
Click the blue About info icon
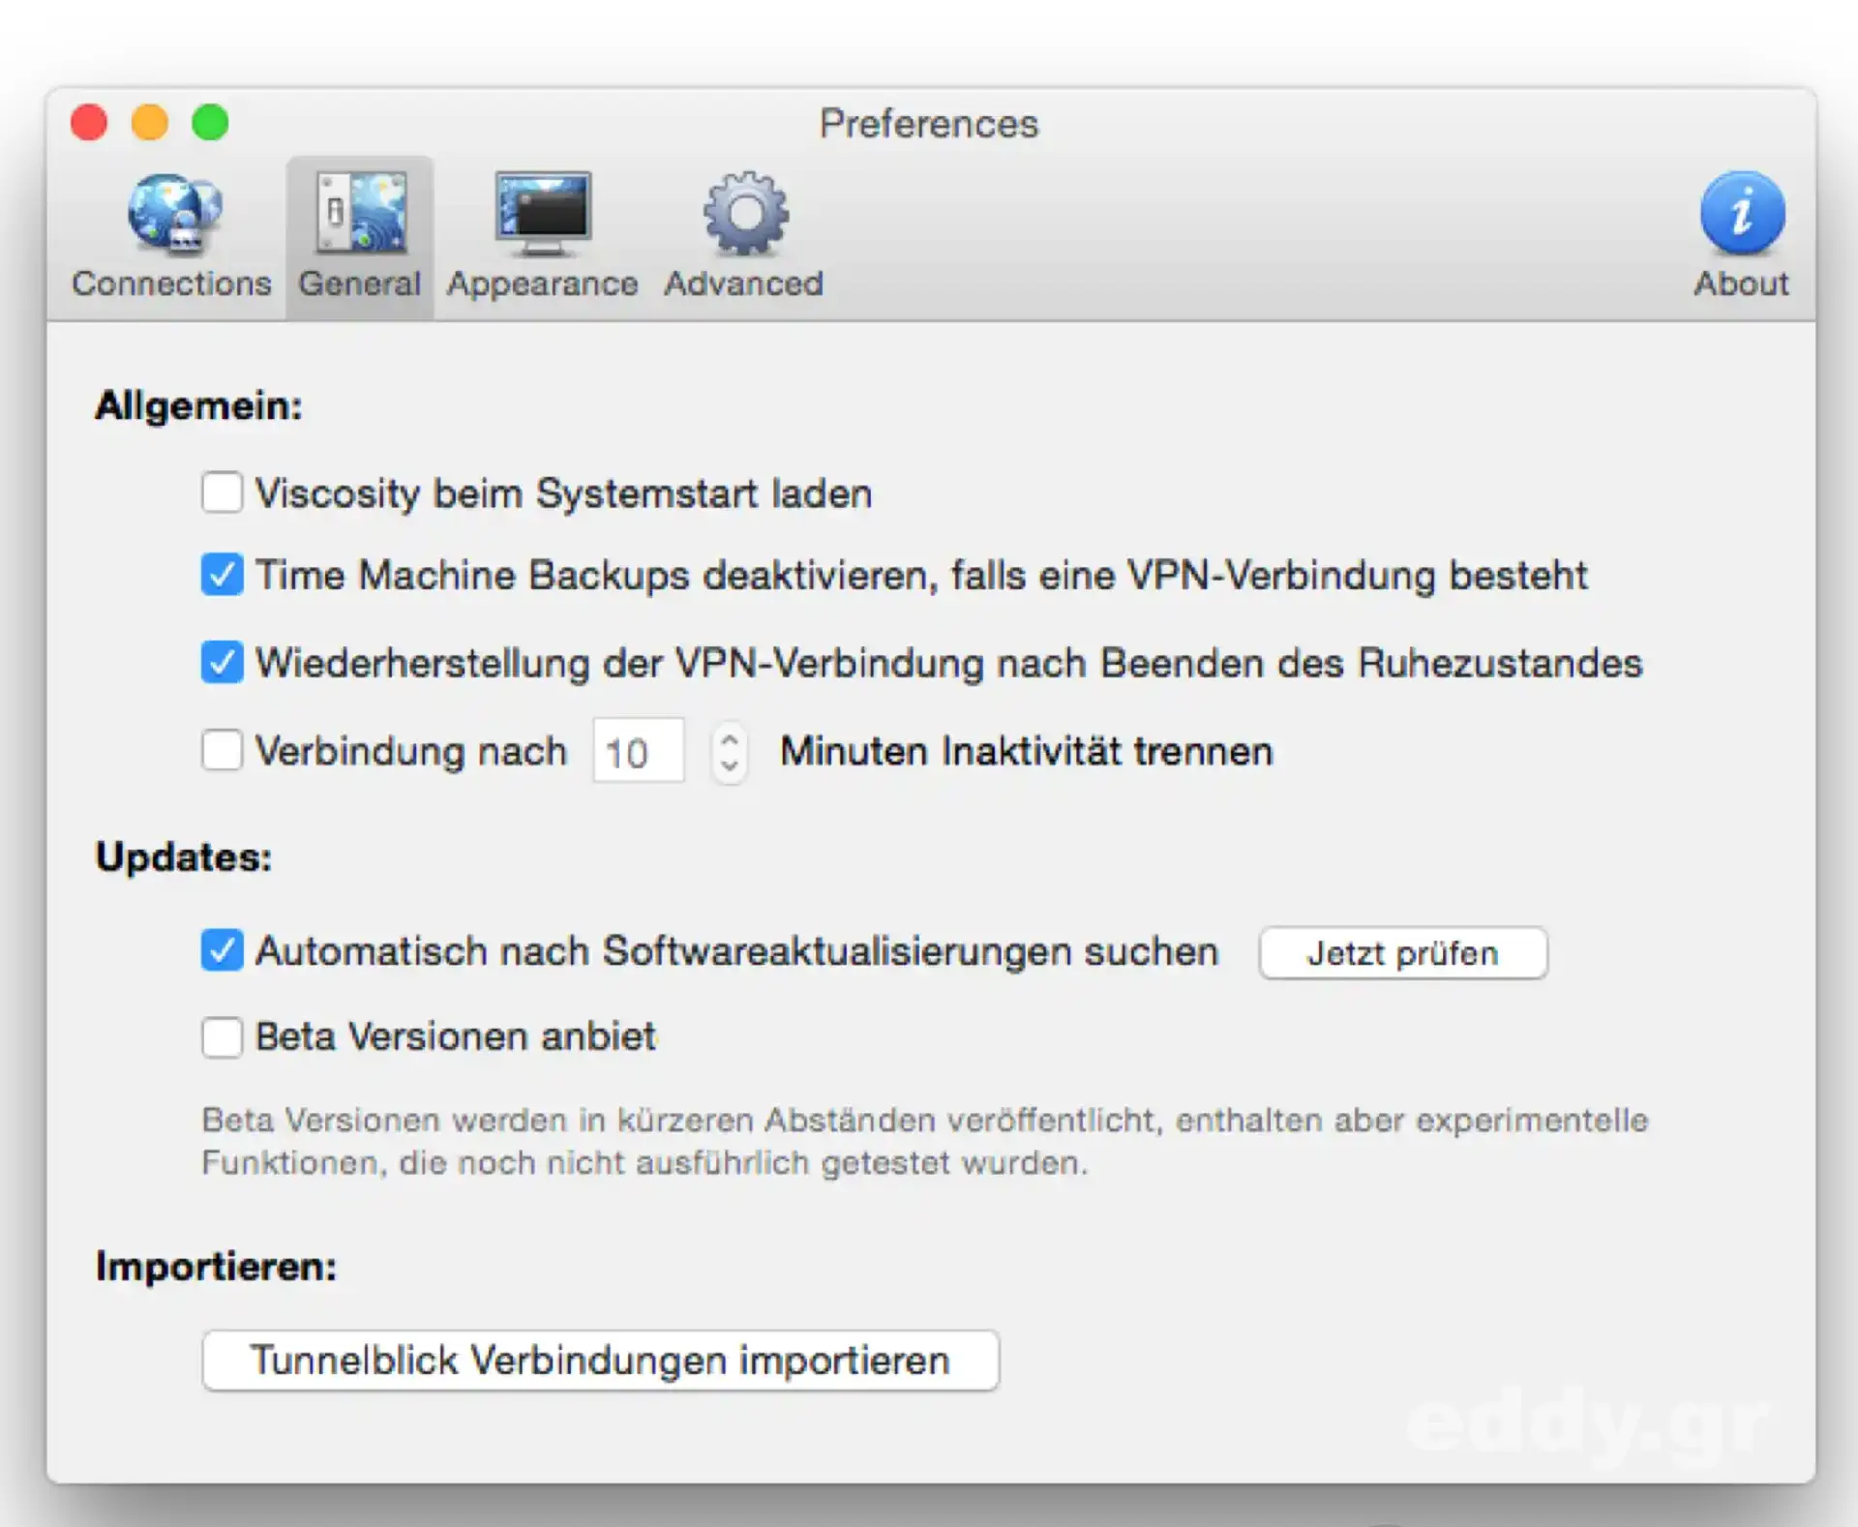pyautogui.click(x=1741, y=214)
